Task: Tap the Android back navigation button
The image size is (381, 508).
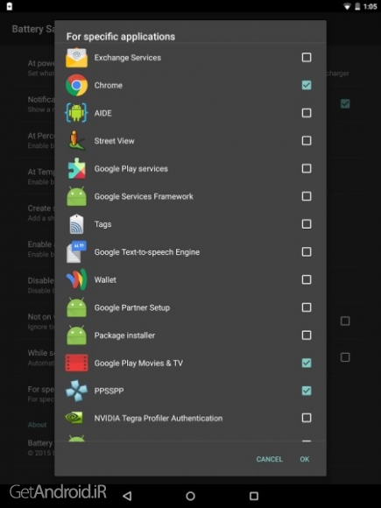Action: click(x=127, y=496)
